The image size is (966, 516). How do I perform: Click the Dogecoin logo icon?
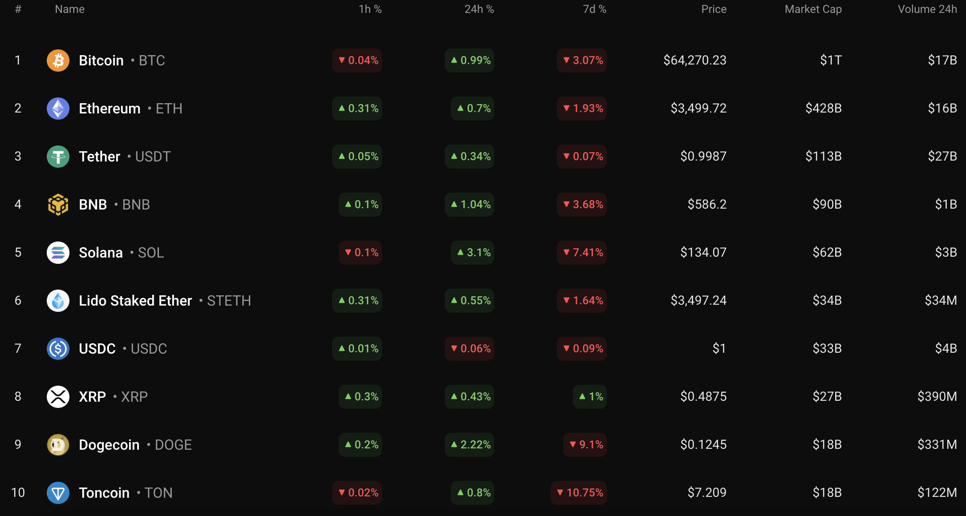click(x=58, y=445)
